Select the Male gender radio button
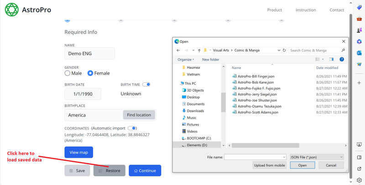 pos(68,73)
